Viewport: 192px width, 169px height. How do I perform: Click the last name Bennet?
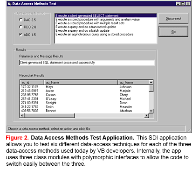coord(51,111)
